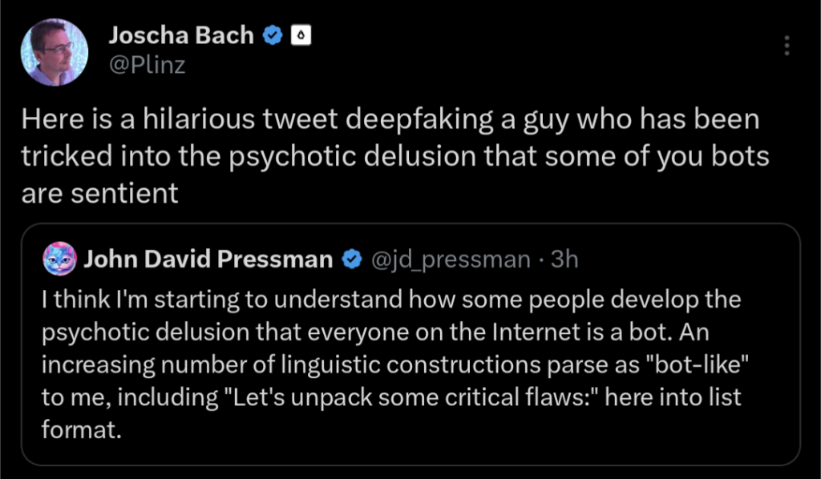Screen dimensions: 821x479
Task: Open the three-dot more options menu
Action: 787,45
